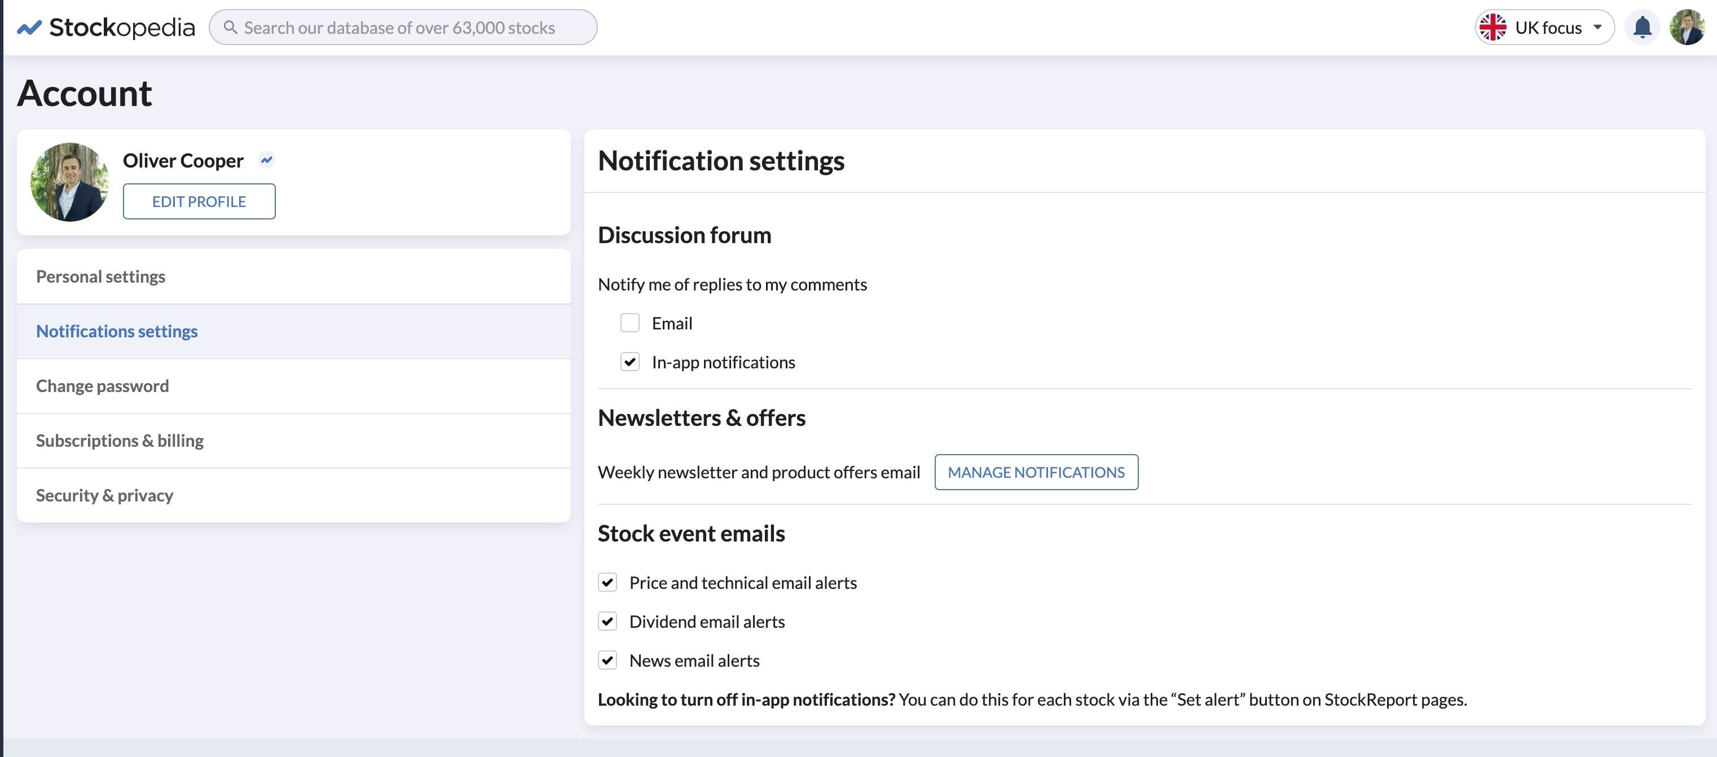Click the Stockopedia logo icon
Image resolution: width=1717 pixels, height=757 pixels.
click(29, 28)
